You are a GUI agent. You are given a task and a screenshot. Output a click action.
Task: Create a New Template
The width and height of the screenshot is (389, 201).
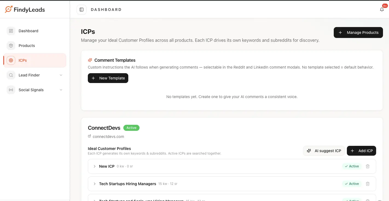(x=108, y=78)
